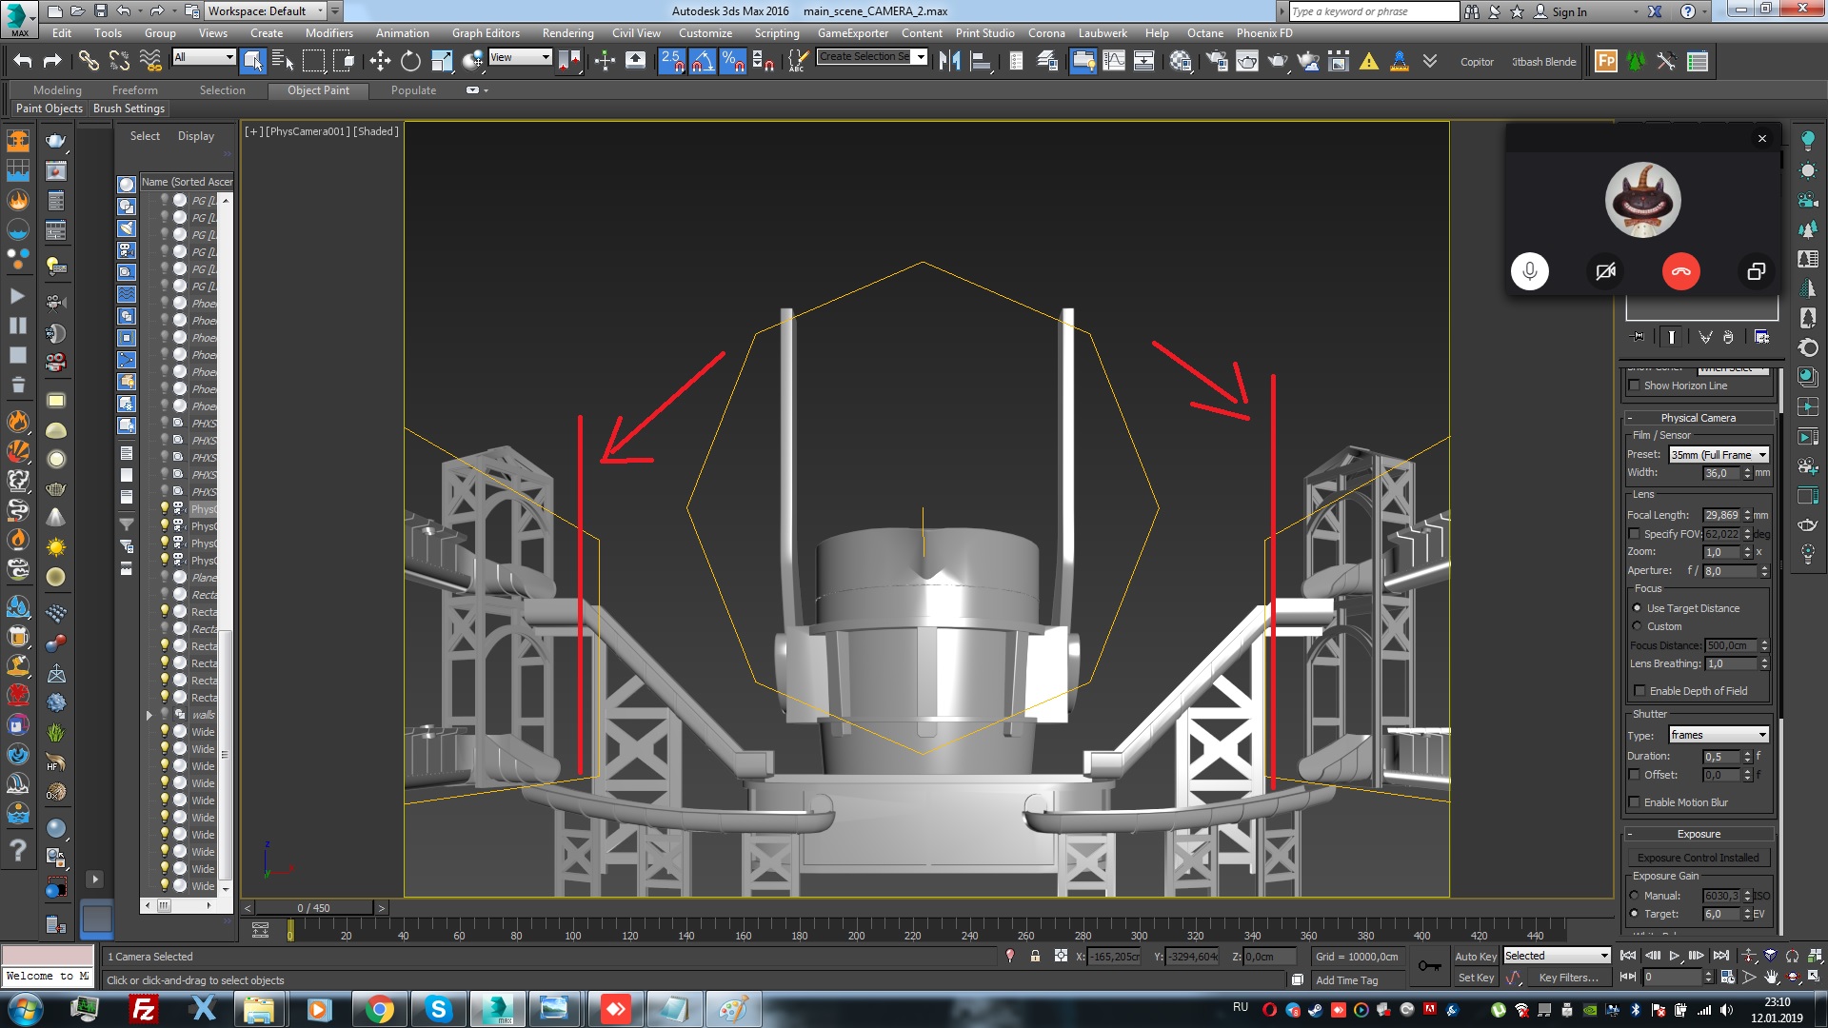Open the Modifiers menu
The width and height of the screenshot is (1828, 1028).
tap(328, 33)
